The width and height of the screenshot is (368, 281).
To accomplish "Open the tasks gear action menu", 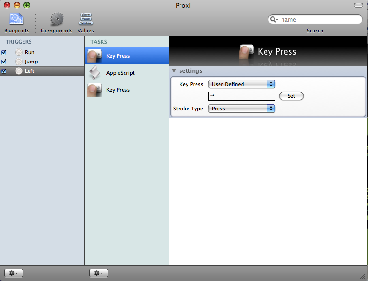I will (x=99, y=273).
